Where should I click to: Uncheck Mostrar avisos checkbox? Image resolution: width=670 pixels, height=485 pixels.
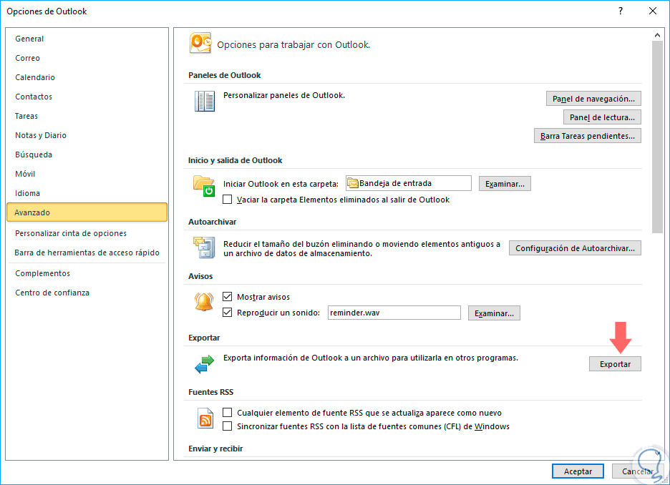click(x=228, y=297)
